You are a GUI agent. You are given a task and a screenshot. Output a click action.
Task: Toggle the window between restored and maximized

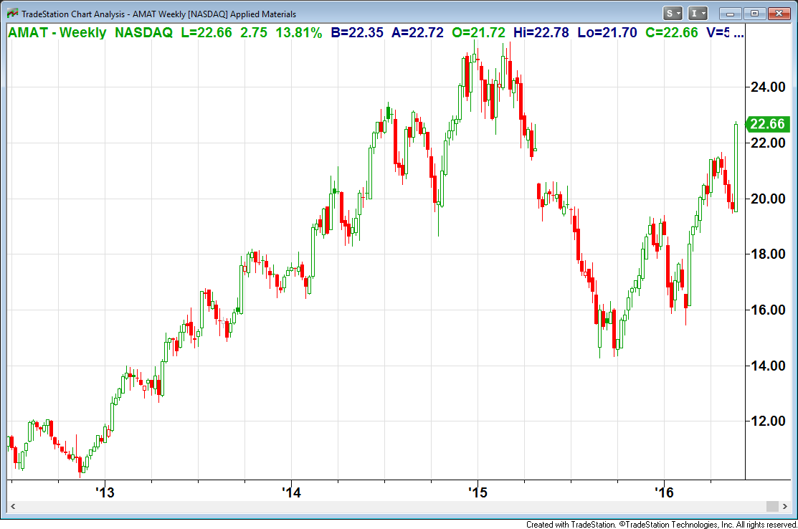point(754,13)
